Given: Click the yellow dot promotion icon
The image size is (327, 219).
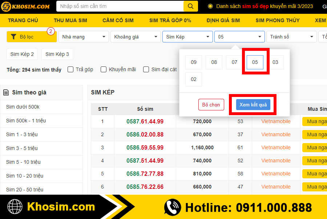Looking at the screenshot, I should pyautogui.click(x=210, y=6).
